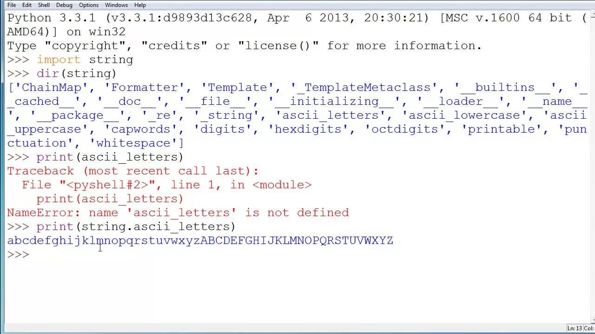
Task: Open the Options menu
Action: [89, 5]
